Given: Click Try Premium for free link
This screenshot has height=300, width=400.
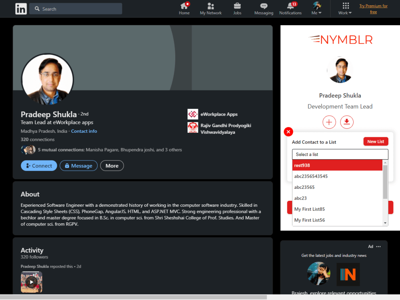Looking at the screenshot, I should (373, 9).
